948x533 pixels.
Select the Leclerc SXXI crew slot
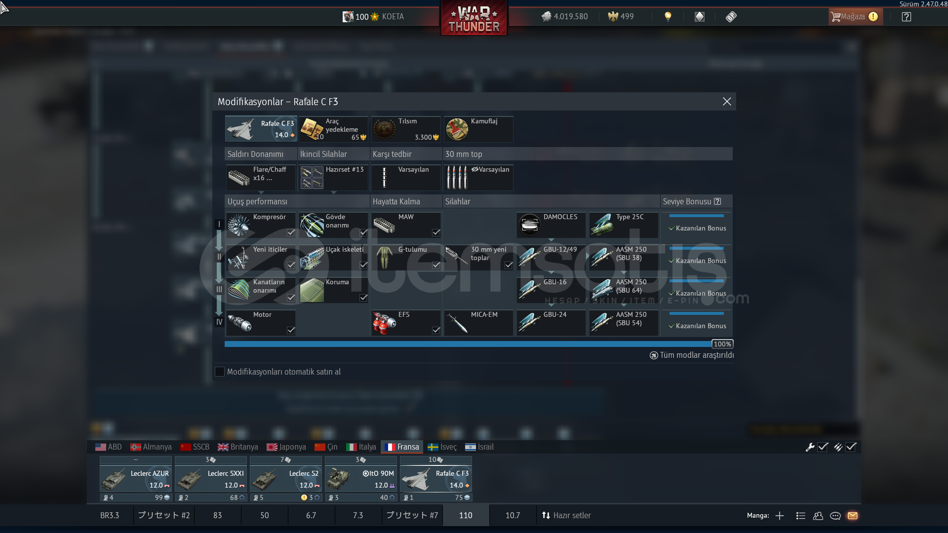pos(211,479)
